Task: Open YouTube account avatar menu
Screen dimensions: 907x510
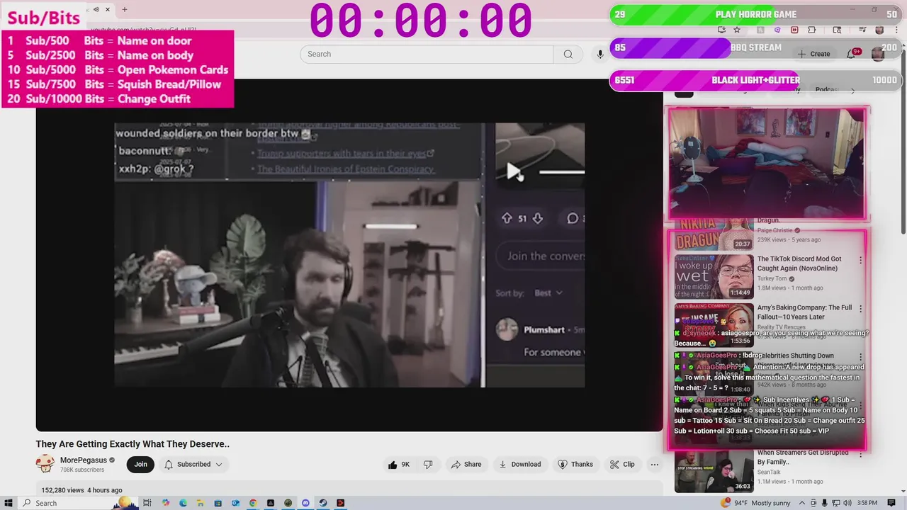Action: 879,54
